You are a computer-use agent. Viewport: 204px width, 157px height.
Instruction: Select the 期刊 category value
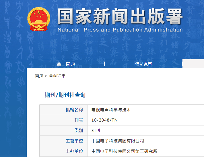point(96,131)
